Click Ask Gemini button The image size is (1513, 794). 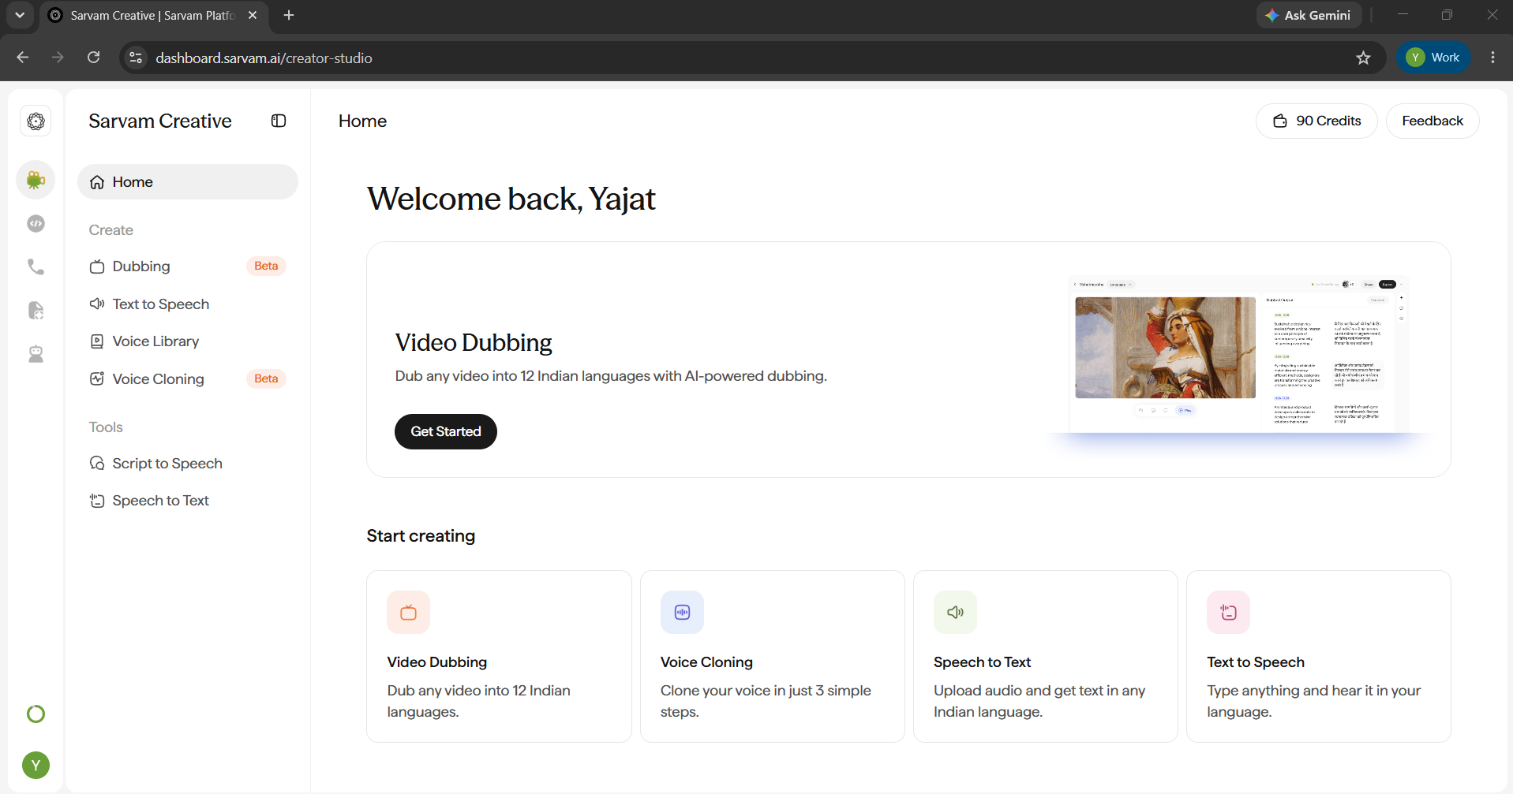tap(1309, 15)
